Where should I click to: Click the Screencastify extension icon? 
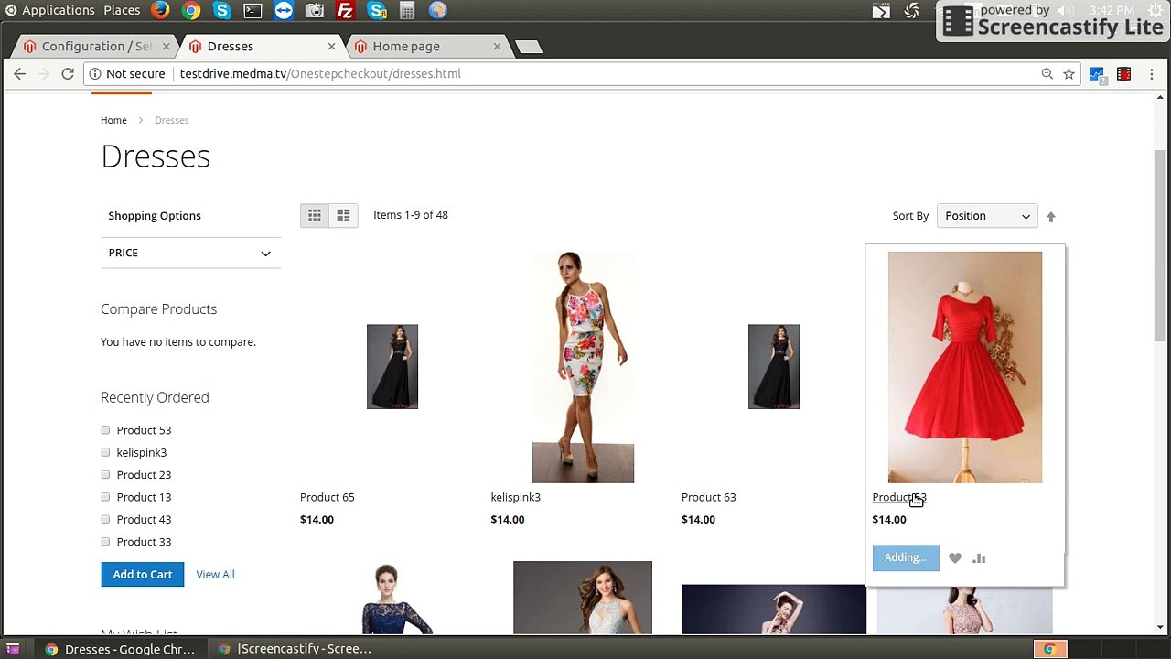click(x=1123, y=74)
